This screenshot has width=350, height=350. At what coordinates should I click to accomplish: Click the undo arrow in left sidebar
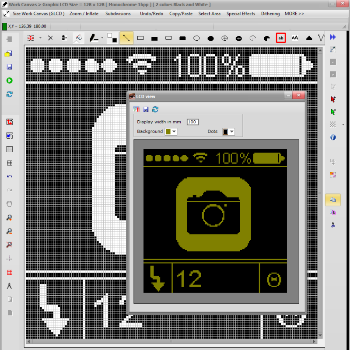click(8, 176)
